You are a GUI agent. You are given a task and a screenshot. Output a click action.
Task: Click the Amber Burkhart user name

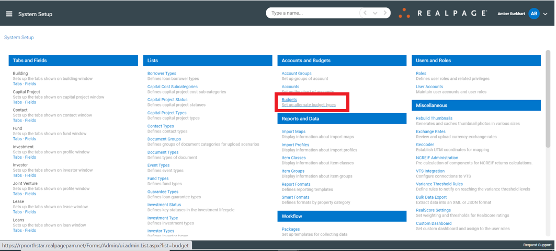[512, 14]
